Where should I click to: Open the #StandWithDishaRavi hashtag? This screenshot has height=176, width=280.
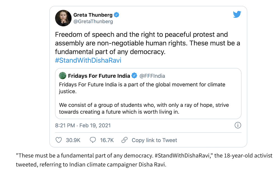coord(88,60)
